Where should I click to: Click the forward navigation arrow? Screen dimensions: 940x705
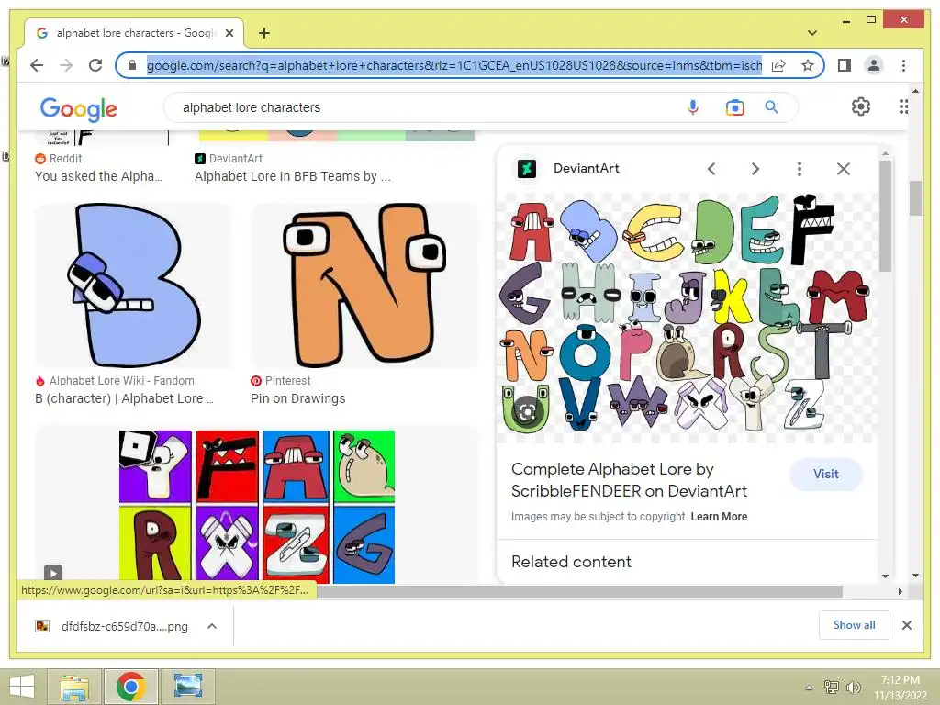(x=66, y=65)
